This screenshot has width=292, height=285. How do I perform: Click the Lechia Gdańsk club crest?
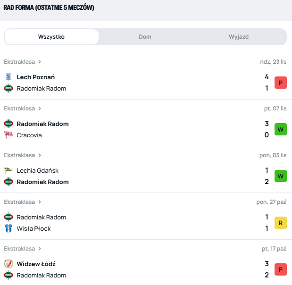8,170
